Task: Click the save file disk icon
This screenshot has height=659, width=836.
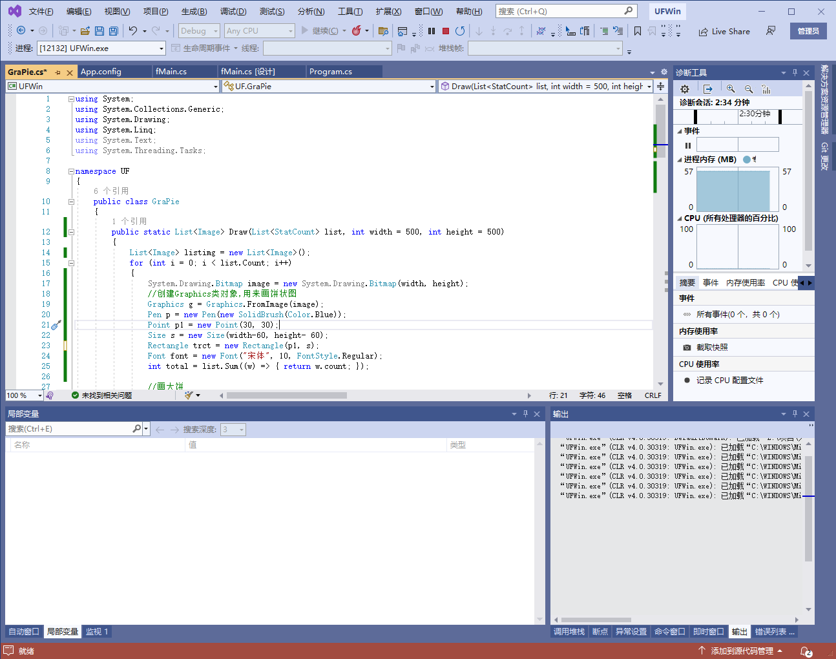Action: [99, 30]
